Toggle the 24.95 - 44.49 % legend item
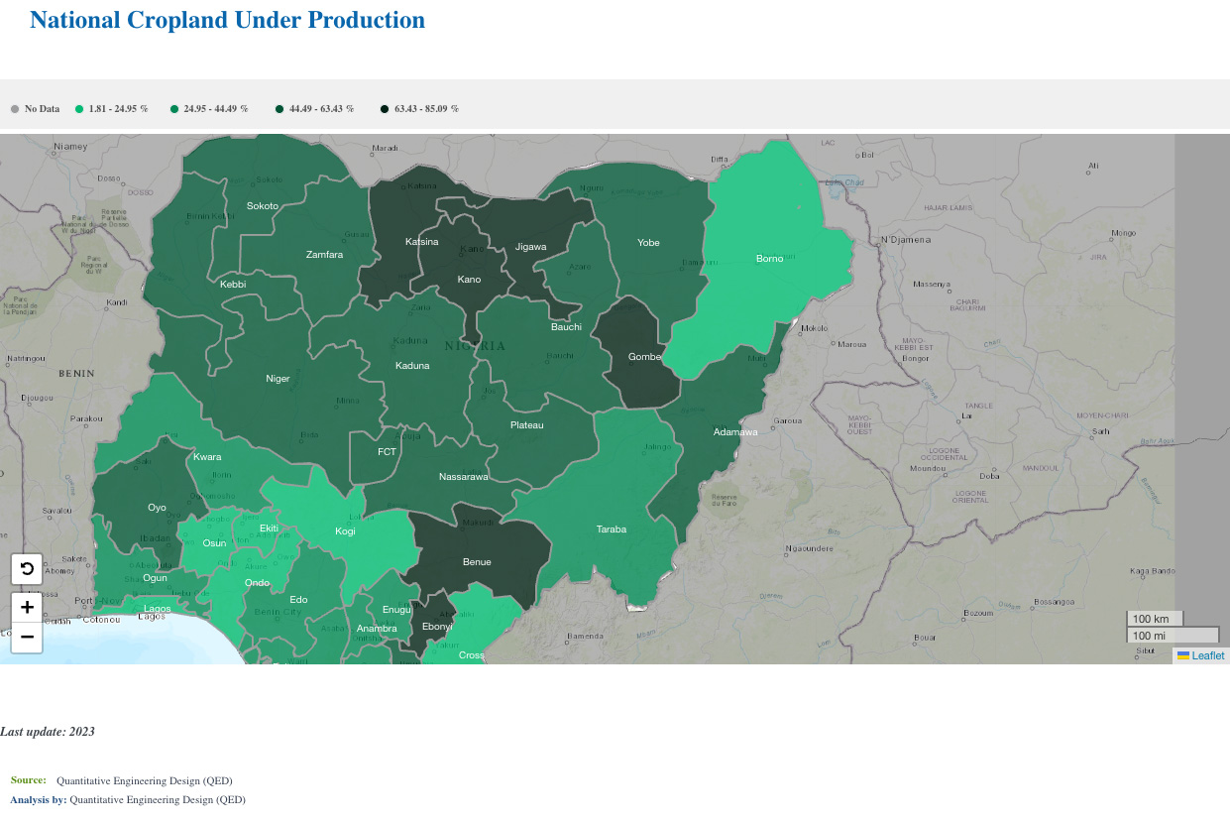Screen dimensions: 1230x825 tap(210, 109)
